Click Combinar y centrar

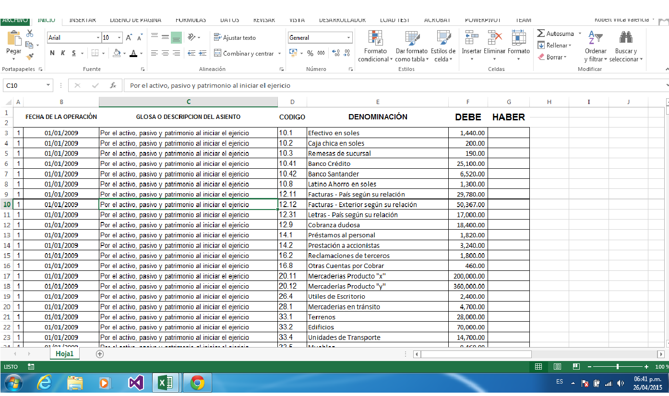[245, 53]
